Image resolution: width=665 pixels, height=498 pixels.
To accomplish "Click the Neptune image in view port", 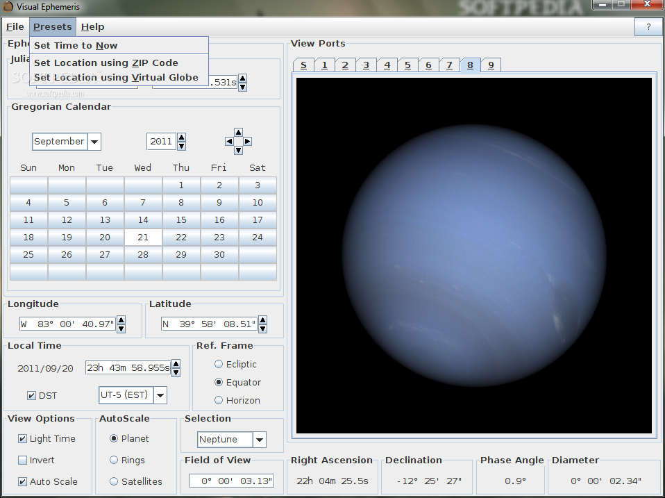I will coord(473,256).
